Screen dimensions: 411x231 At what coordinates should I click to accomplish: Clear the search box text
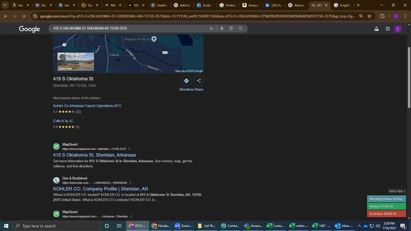coord(211,28)
